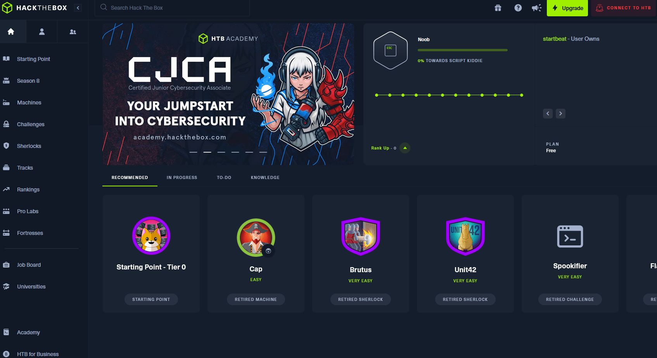This screenshot has height=358, width=657.
Task: Switch to the Knowledge tab
Action: (265, 177)
